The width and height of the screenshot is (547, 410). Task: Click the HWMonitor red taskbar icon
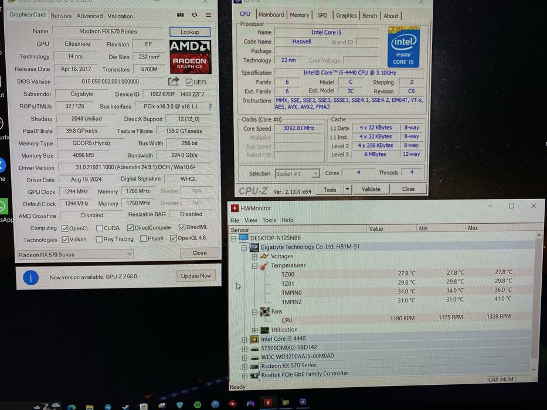pos(267,403)
